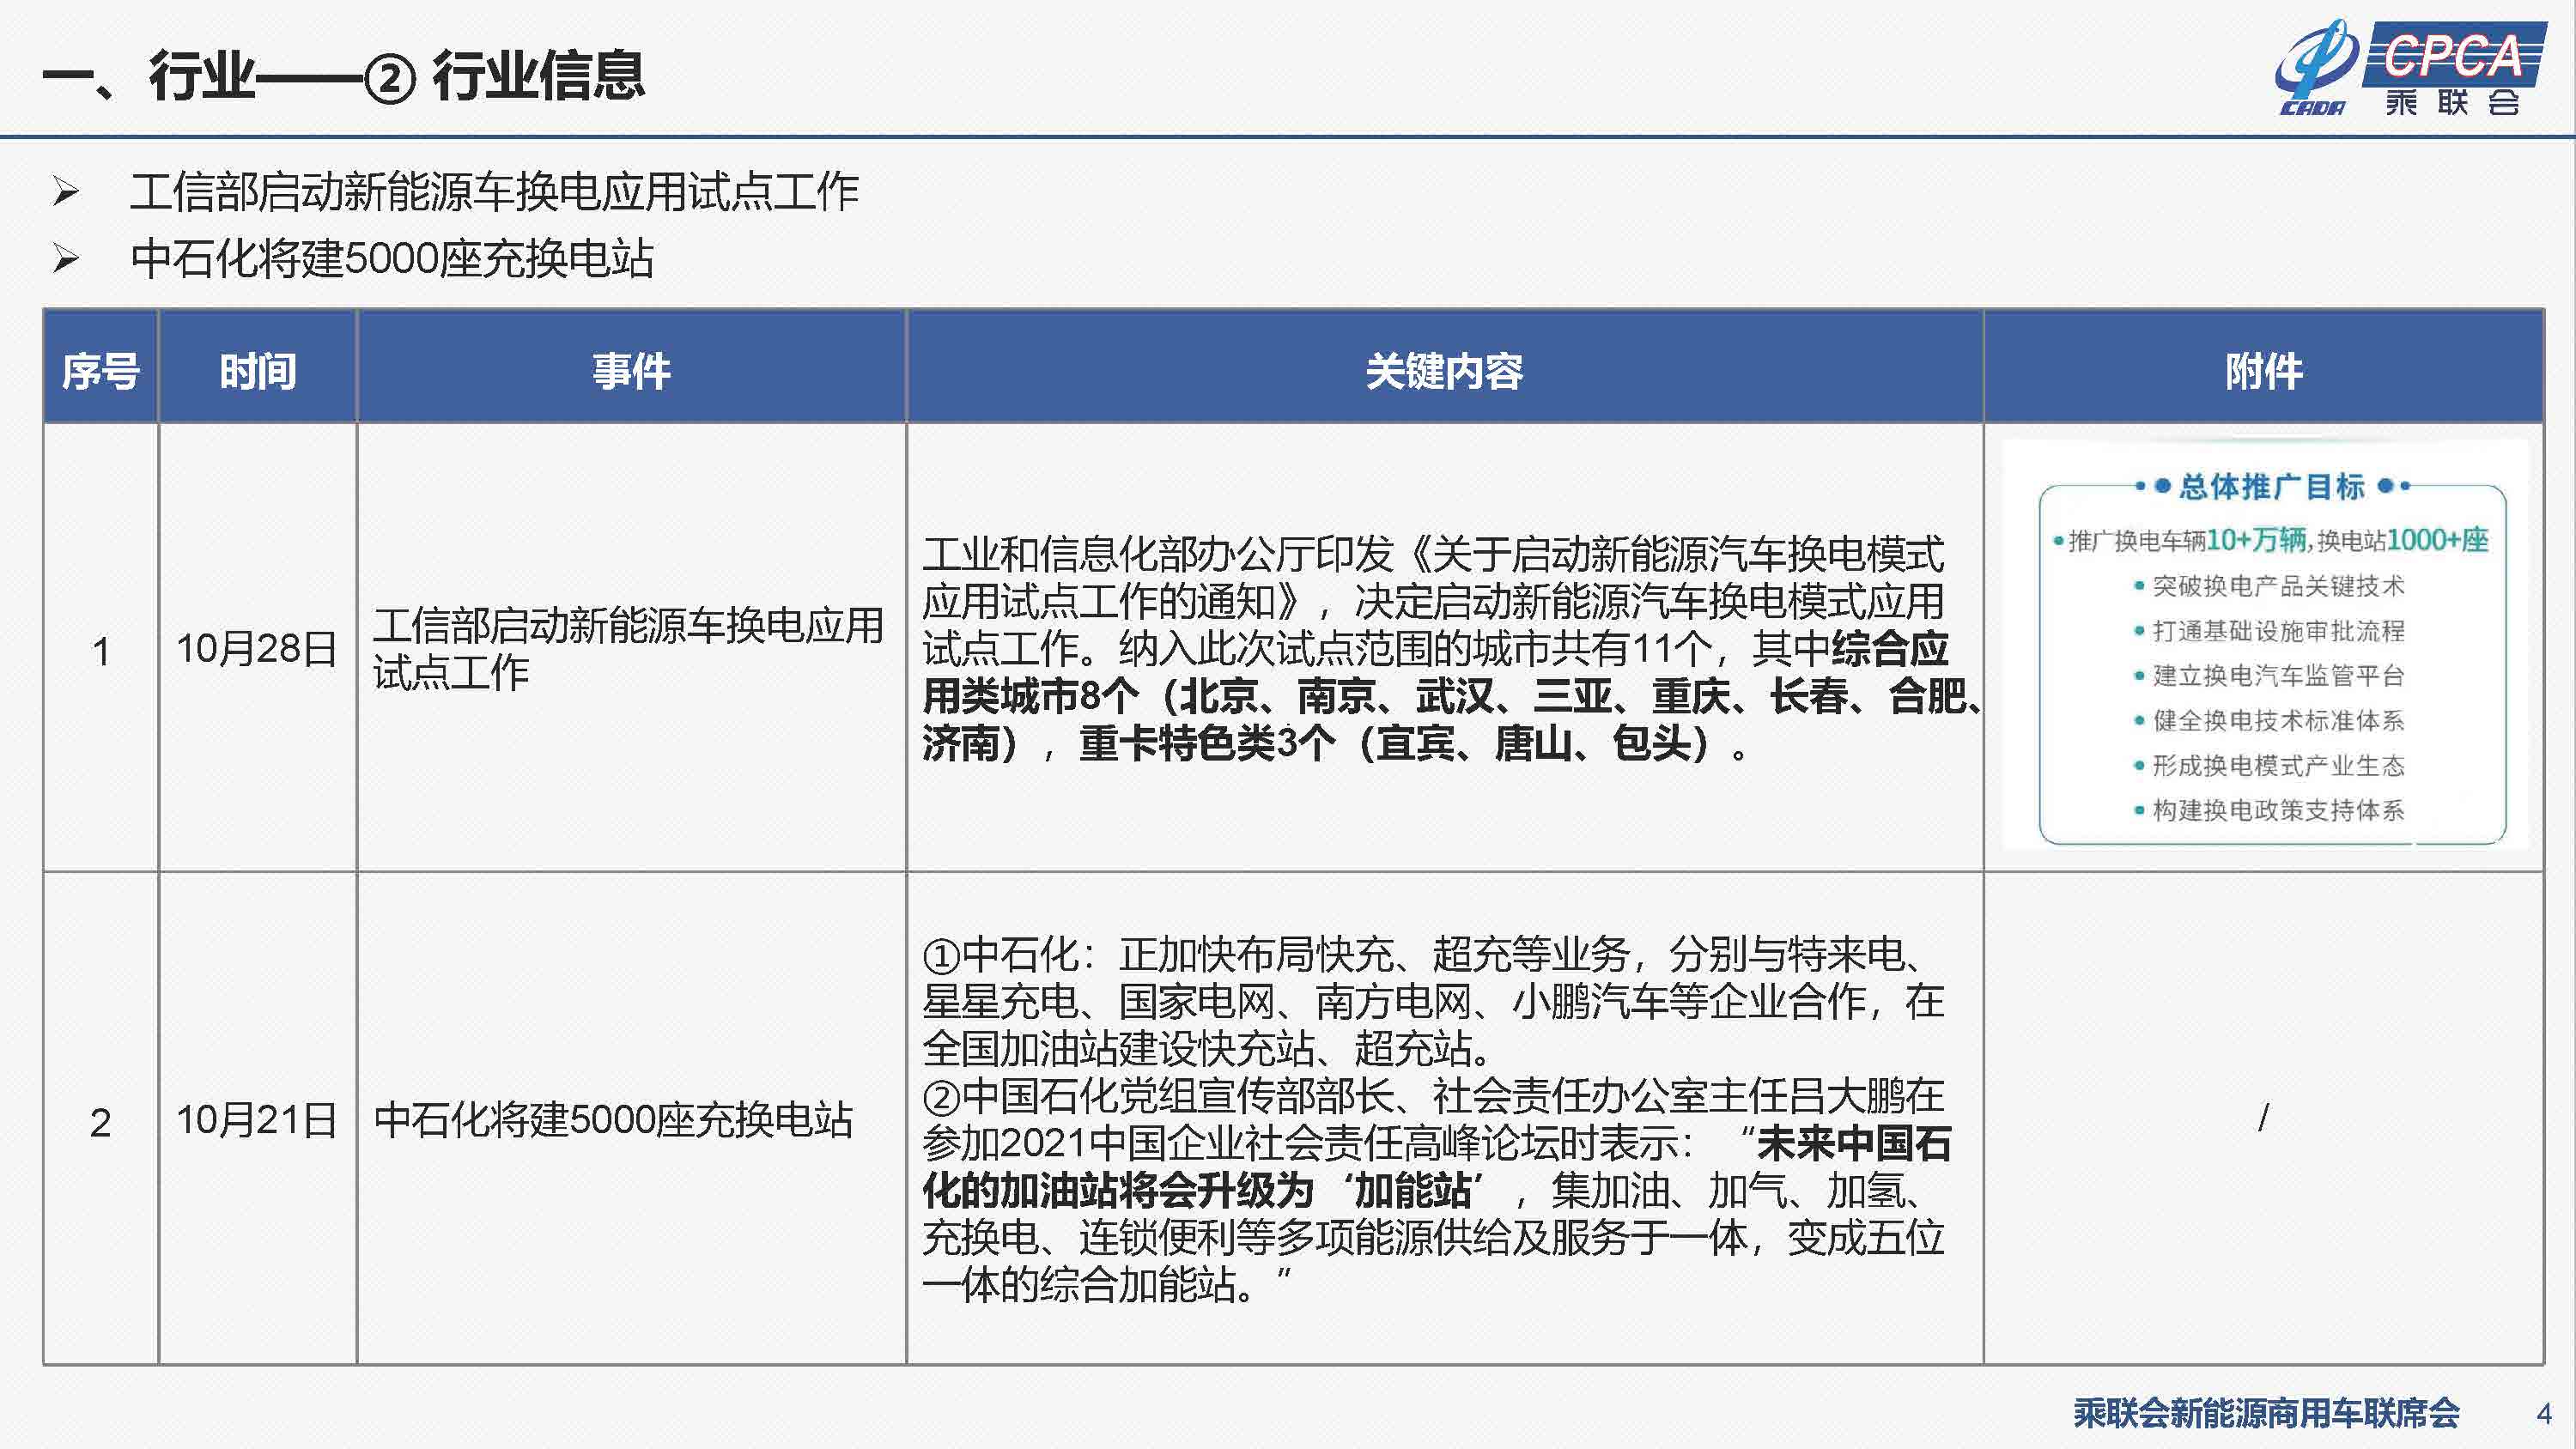The image size is (2576, 1449).
Task: Click the footer text 乘联会新能源商用车联席会
Action: [2266, 1412]
